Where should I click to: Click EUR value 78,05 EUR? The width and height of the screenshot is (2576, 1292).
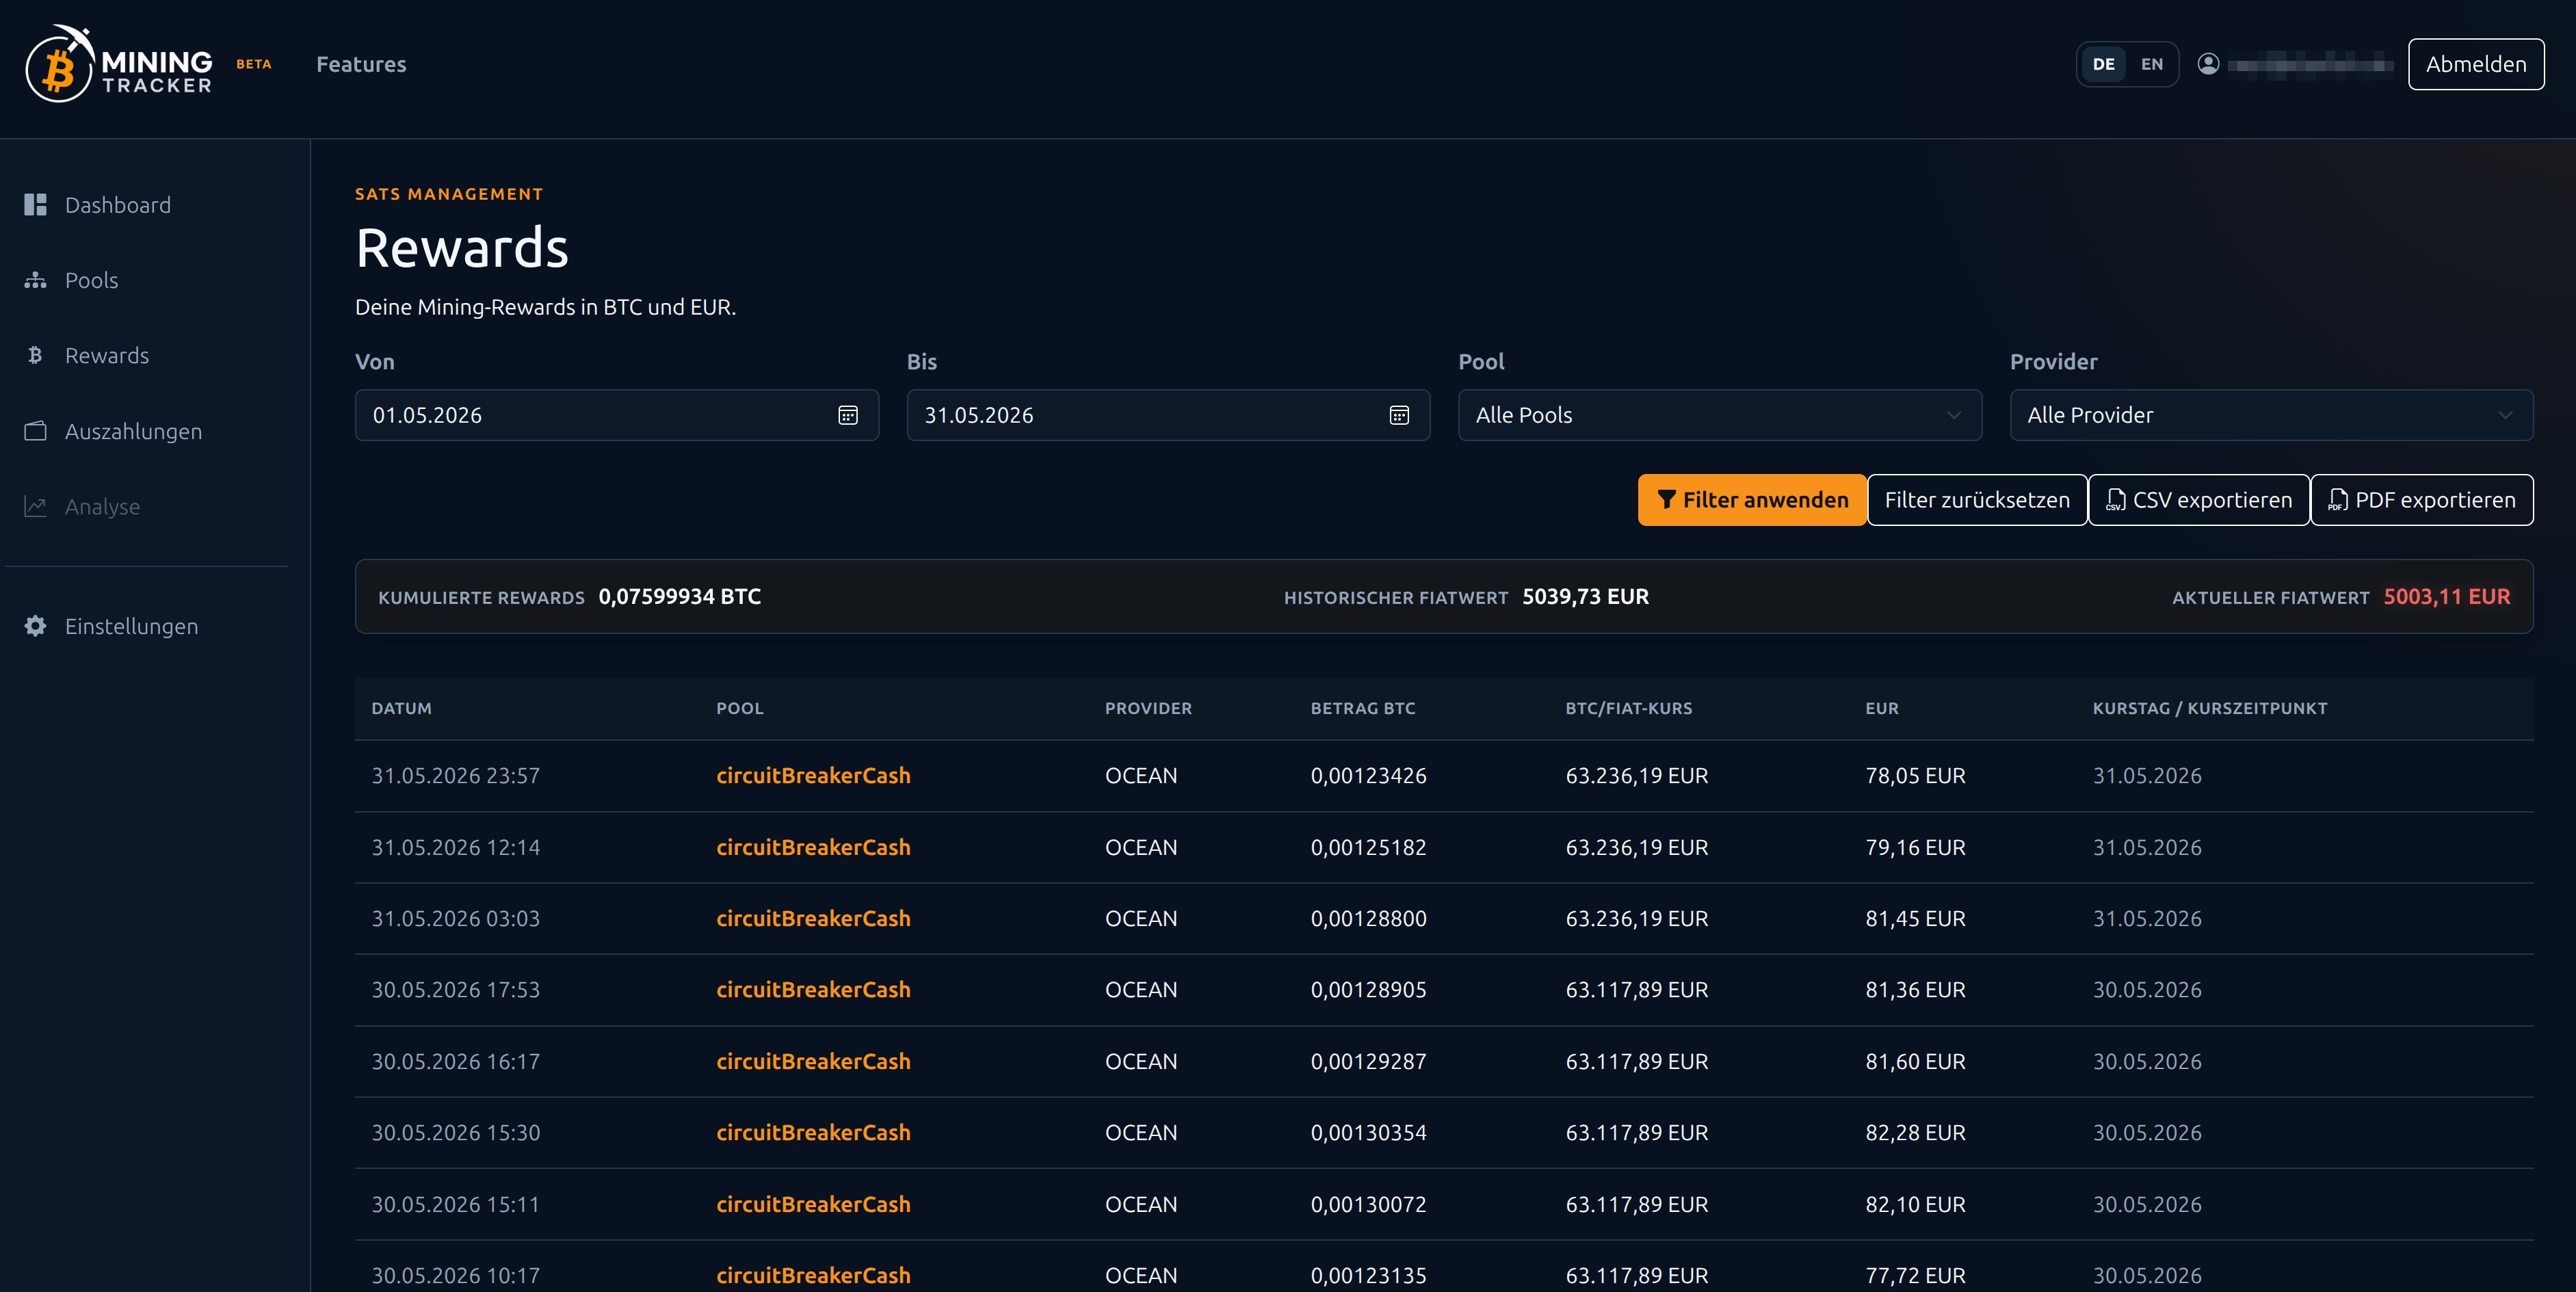point(1915,776)
